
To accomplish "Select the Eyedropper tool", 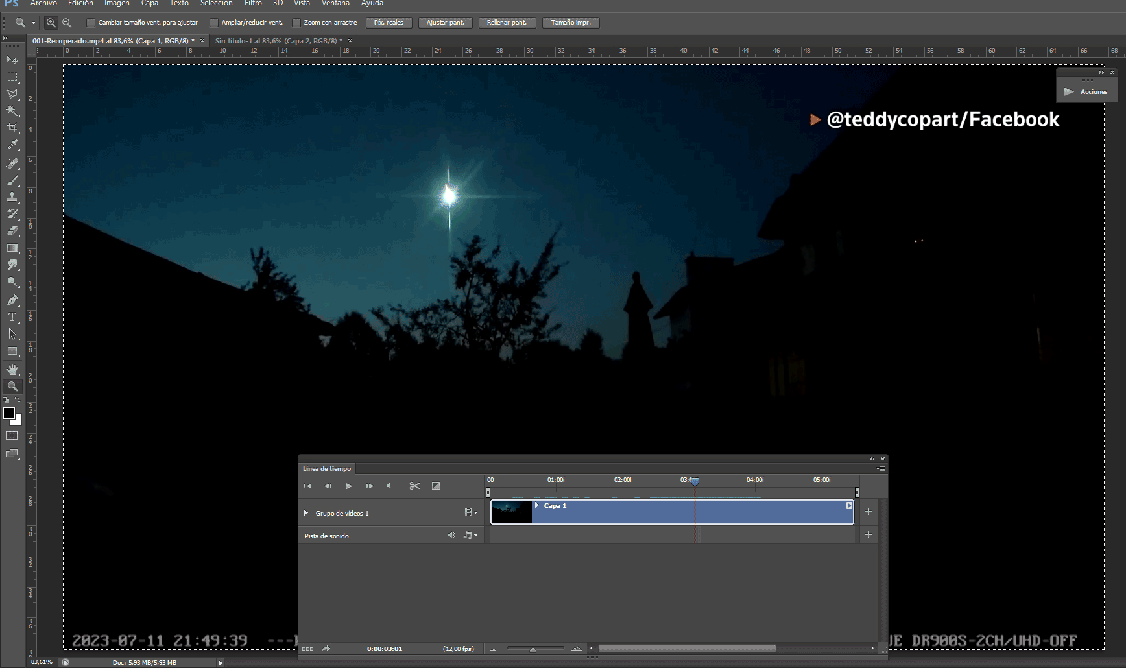I will [12, 145].
